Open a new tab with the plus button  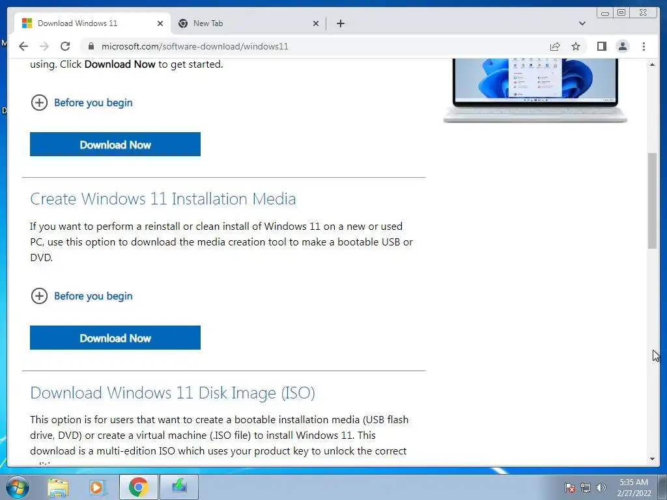click(340, 23)
